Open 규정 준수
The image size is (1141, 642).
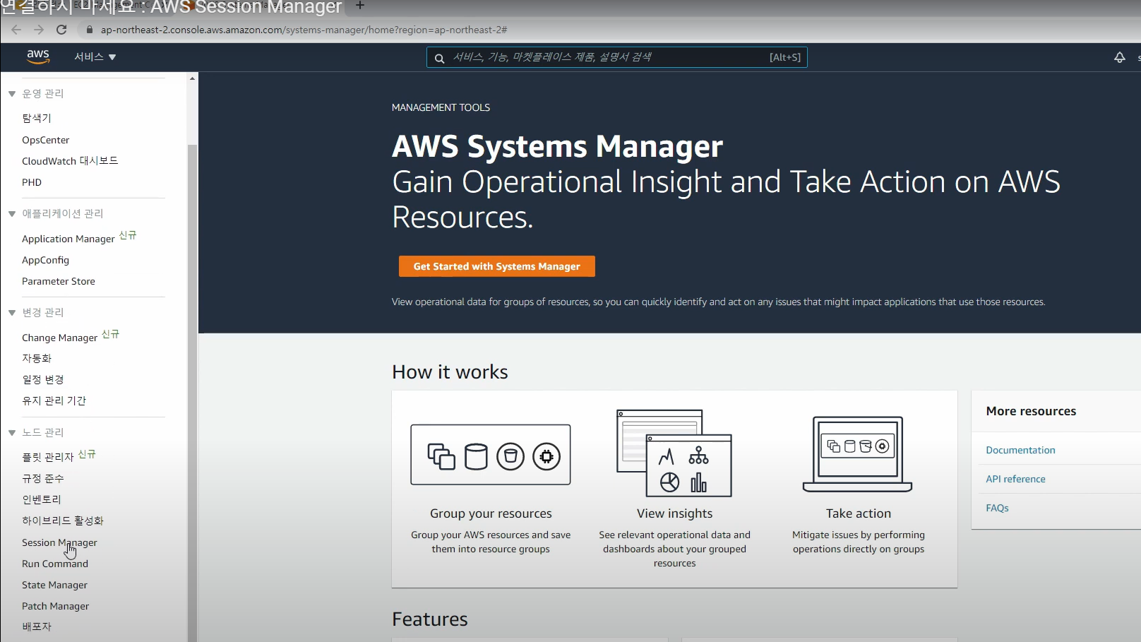43,478
